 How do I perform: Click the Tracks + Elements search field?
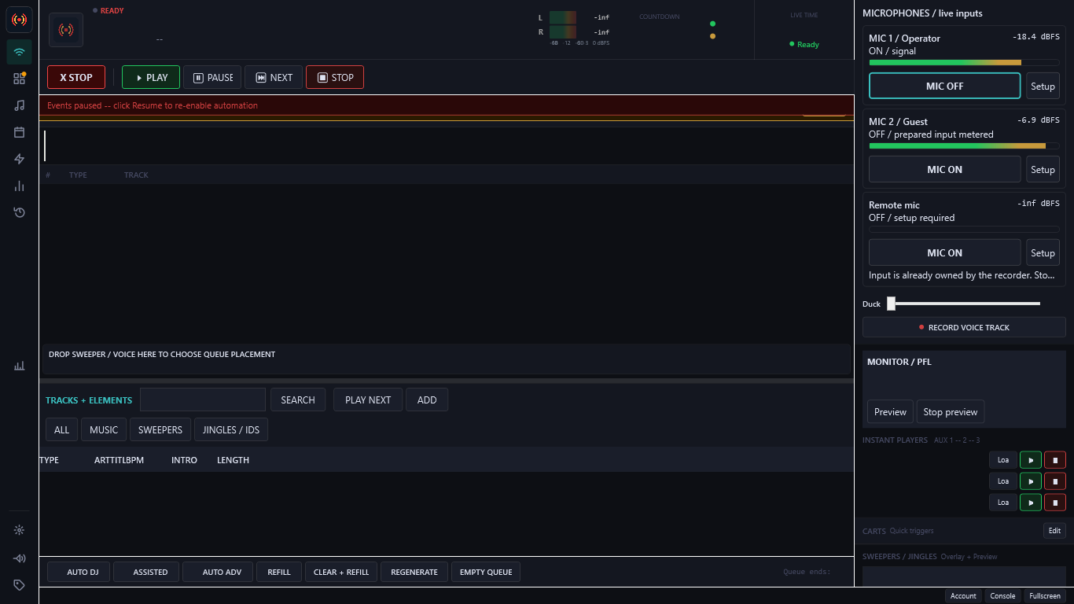tap(203, 400)
